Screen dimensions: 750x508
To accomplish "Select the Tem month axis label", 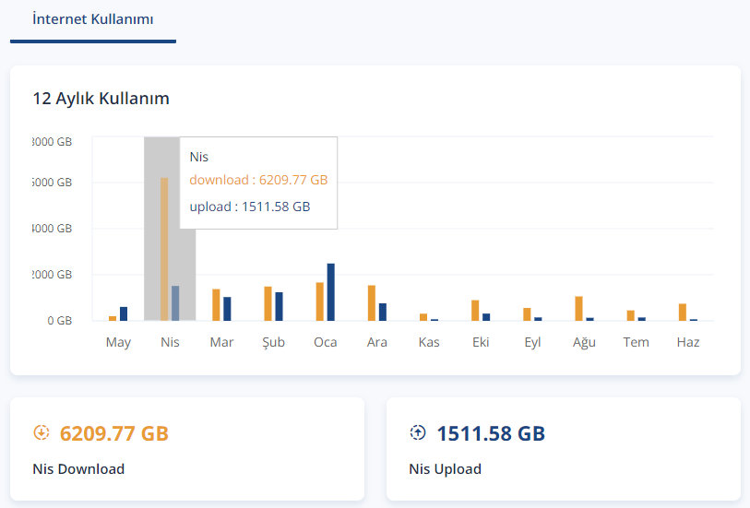I will (636, 342).
